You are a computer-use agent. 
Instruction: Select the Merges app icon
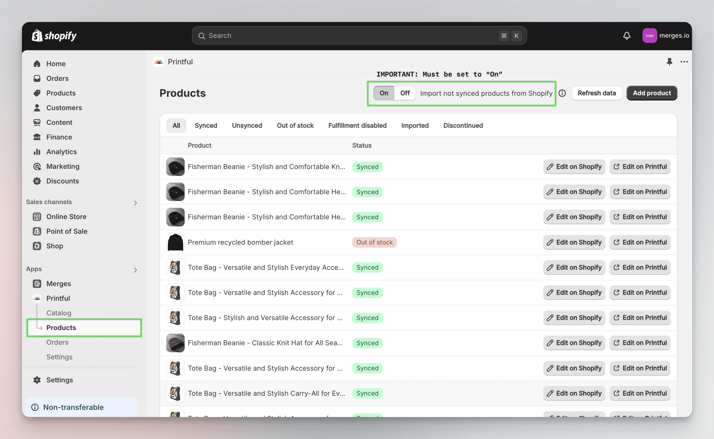(37, 284)
